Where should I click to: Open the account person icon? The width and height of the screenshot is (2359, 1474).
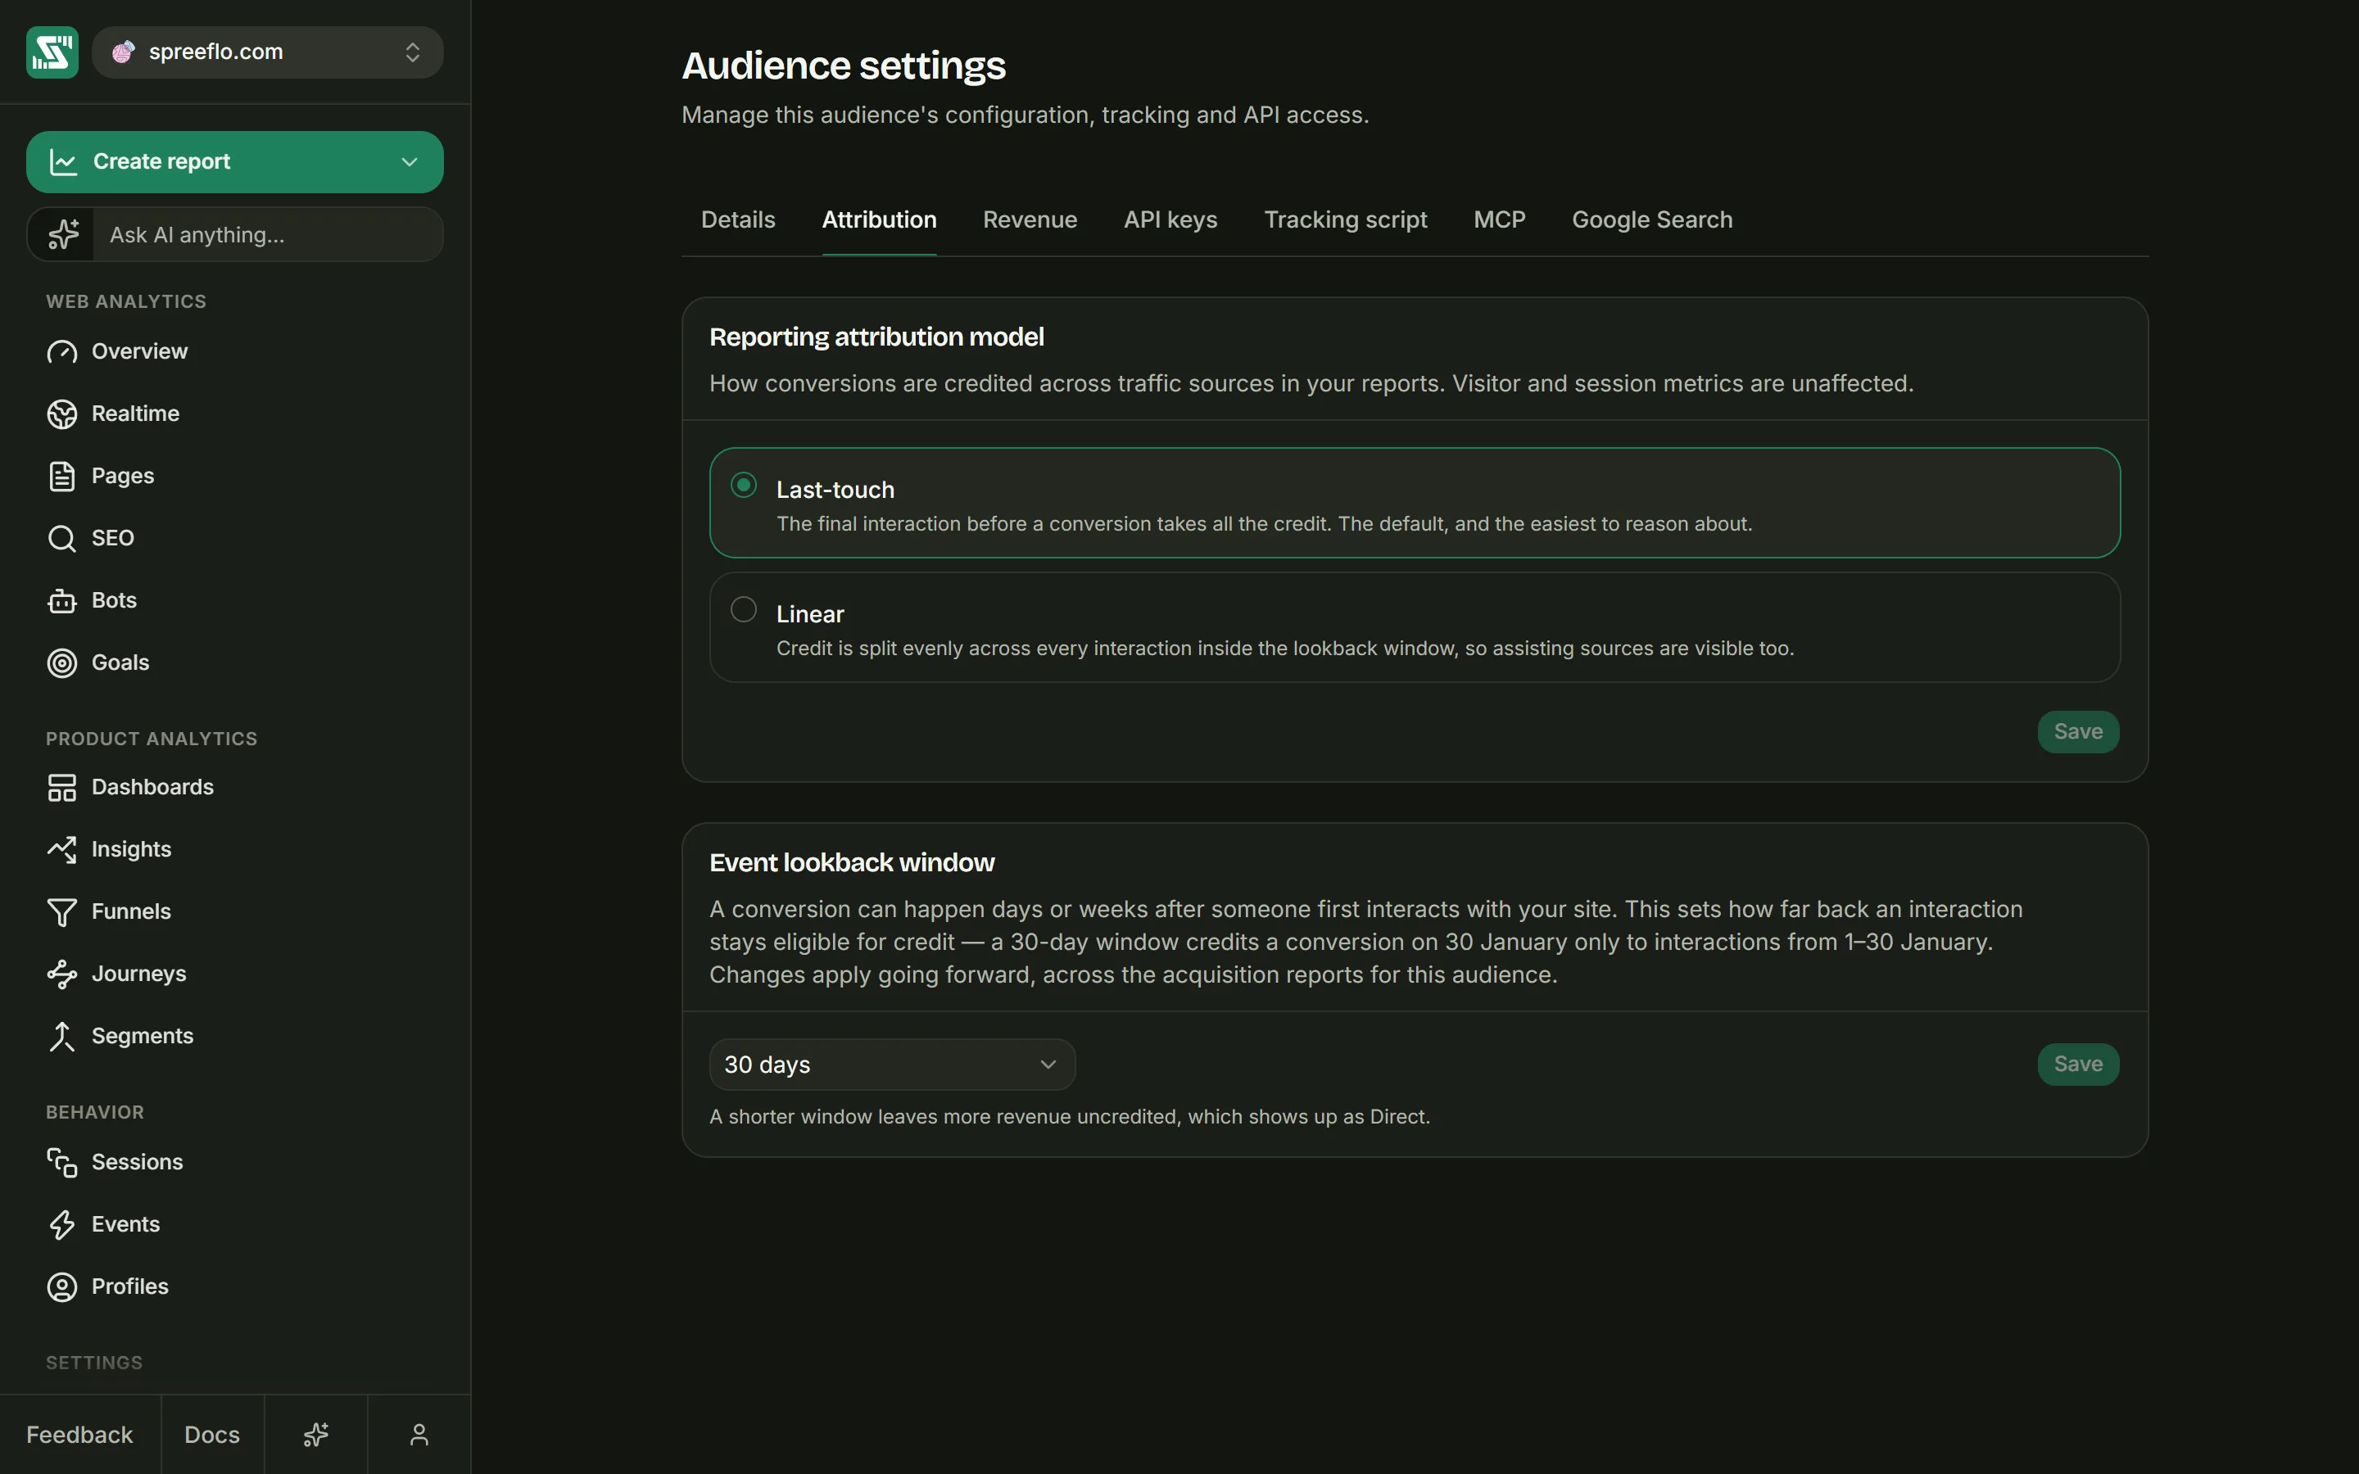419,1435
